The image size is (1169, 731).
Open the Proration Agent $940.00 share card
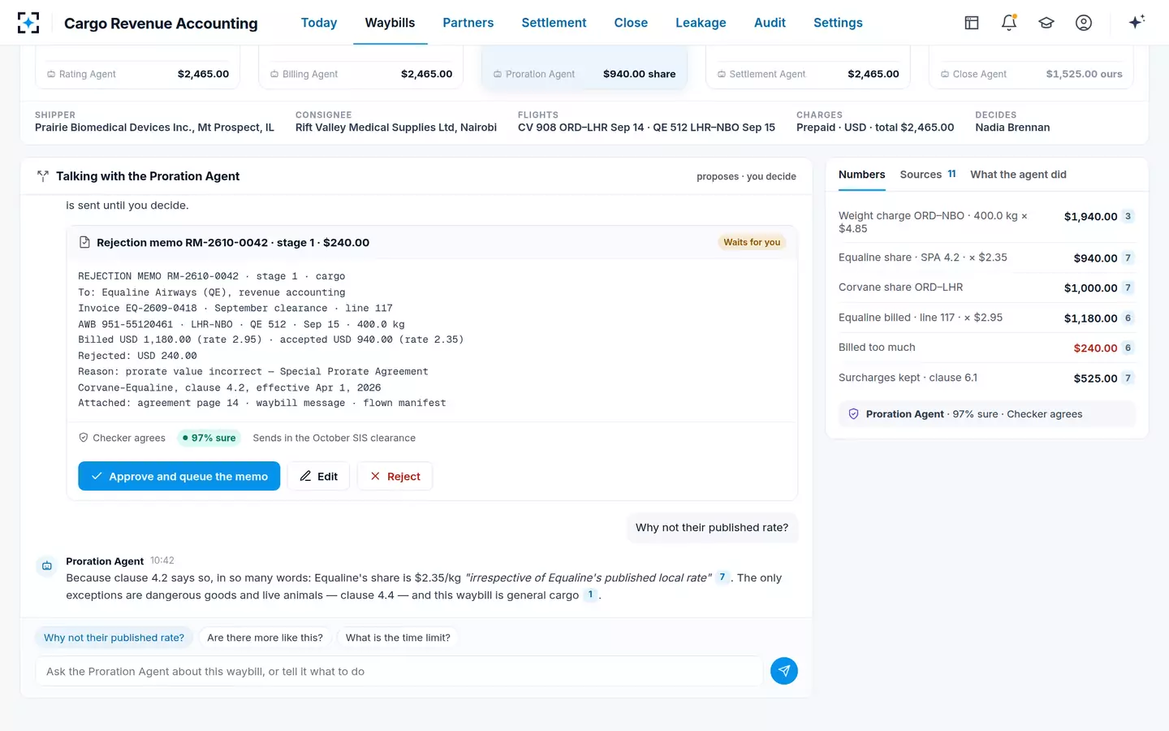pyautogui.click(x=584, y=68)
